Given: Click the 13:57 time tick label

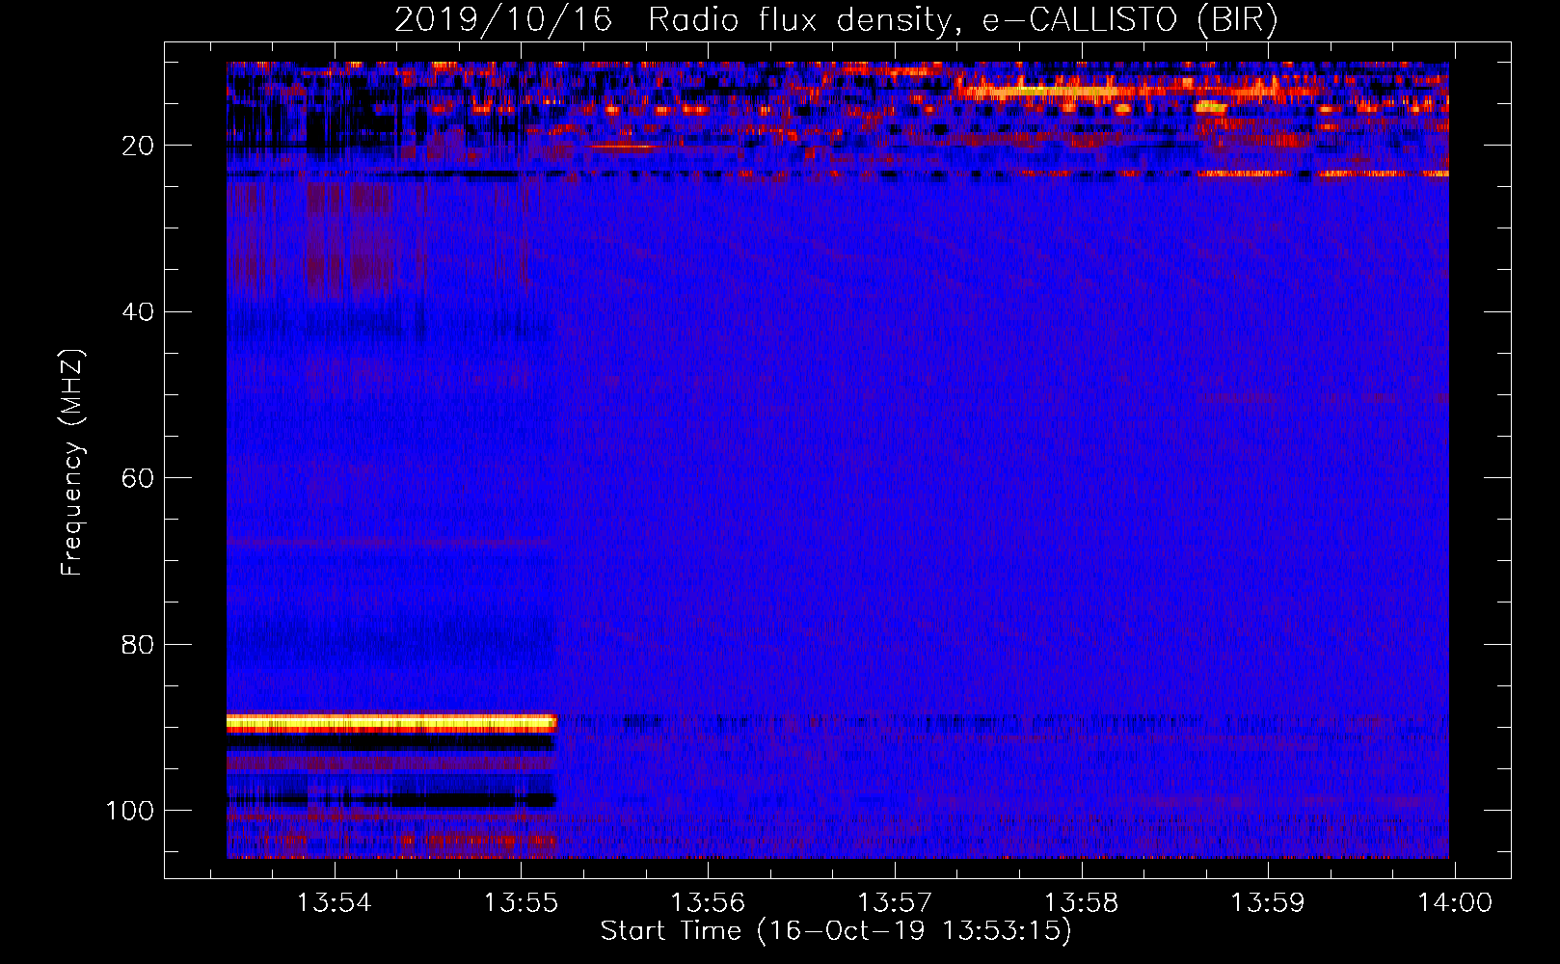Looking at the screenshot, I should click(x=895, y=903).
